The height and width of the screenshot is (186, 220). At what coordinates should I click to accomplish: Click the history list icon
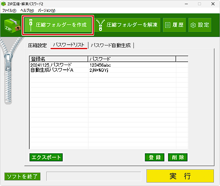tap(167, 25)
